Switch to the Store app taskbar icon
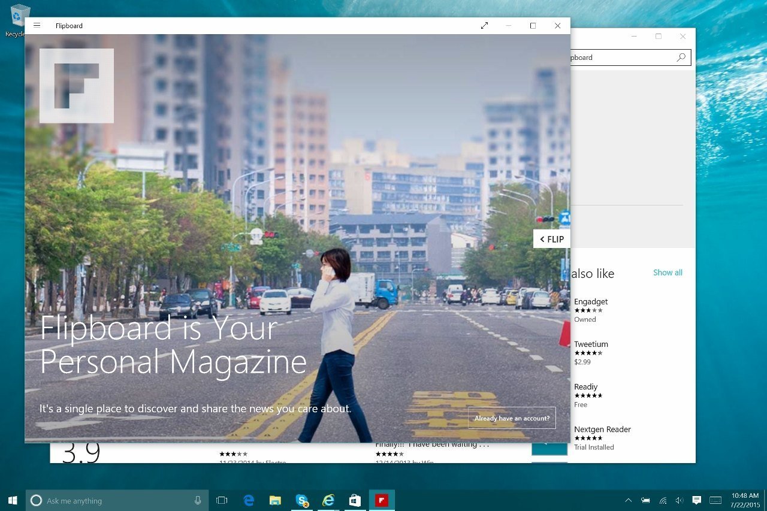Image resolution: width=767 pixels, height=511 pixels. 355,500
